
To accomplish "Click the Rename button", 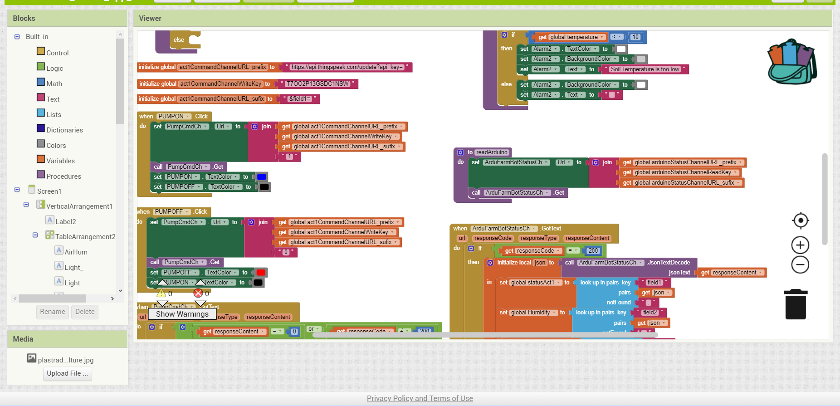I will (x=53, y=312).
